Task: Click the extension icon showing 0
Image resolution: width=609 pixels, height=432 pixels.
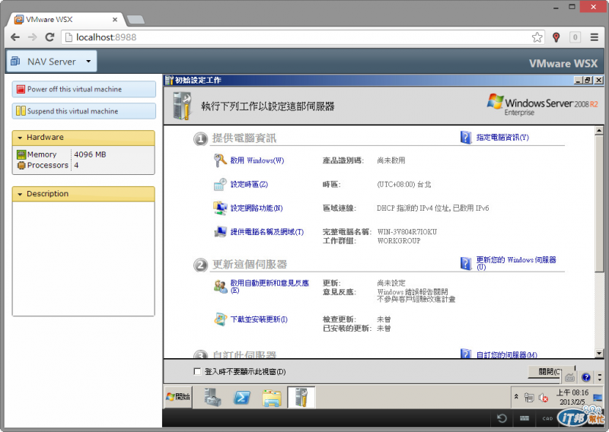Action: 575,37
